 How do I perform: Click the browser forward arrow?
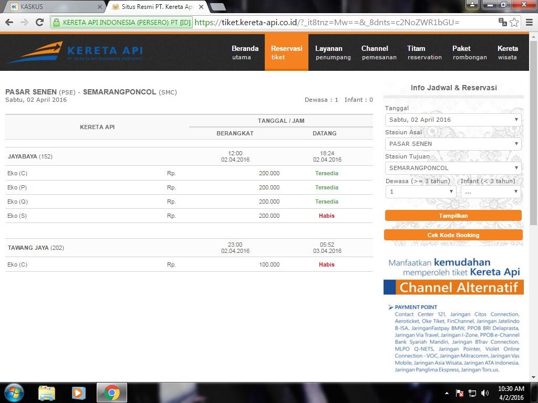pyautogui.click(x=24, y=23)
